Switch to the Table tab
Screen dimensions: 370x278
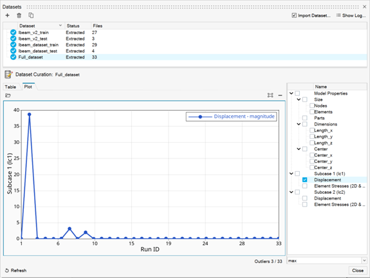(10, 87)
